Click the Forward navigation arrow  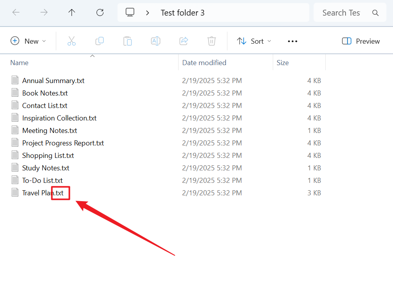(44, 12)
